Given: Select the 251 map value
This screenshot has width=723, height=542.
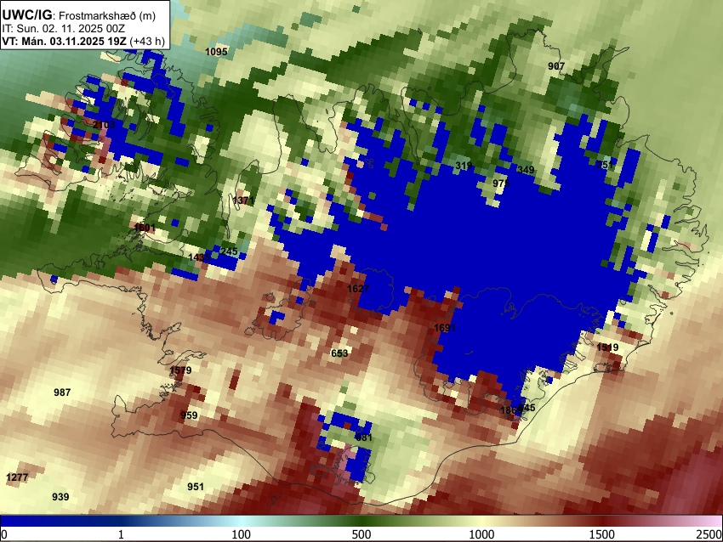Looking at the screenshot, I should point(605,165).
